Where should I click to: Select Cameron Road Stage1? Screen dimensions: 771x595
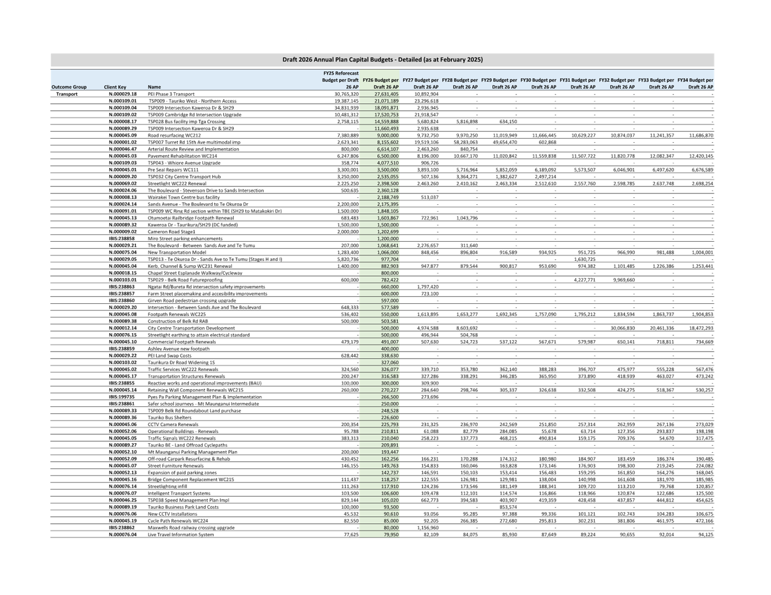[x=171, y=231]
